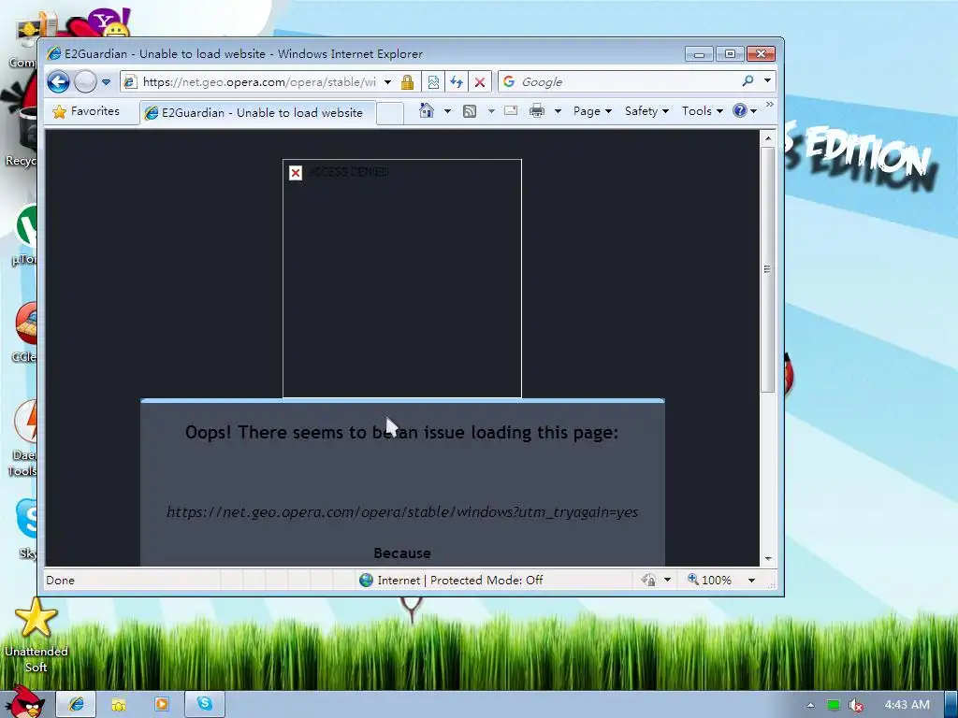Expand the Print options dropdown arrow
This screenshot has width=958, height=718.
558,111
